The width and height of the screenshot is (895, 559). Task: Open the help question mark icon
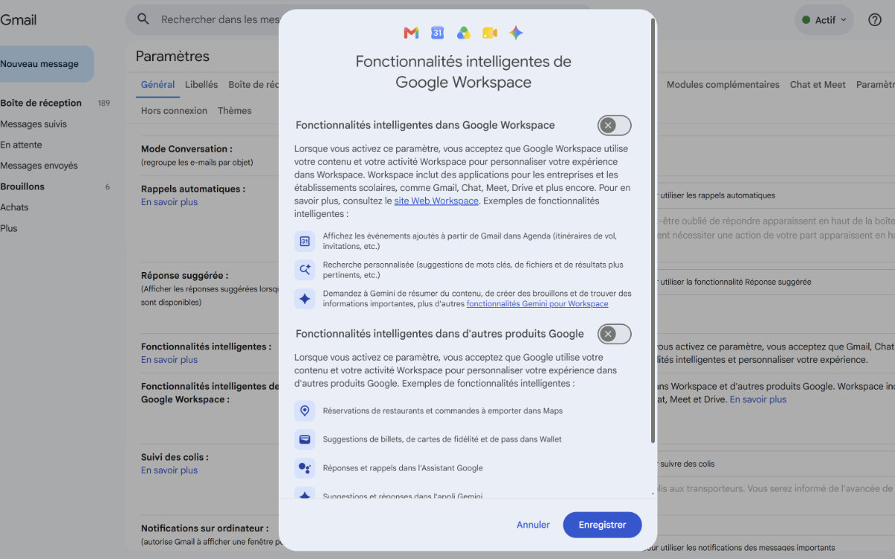pyautogui.click(x=875, y=20)
